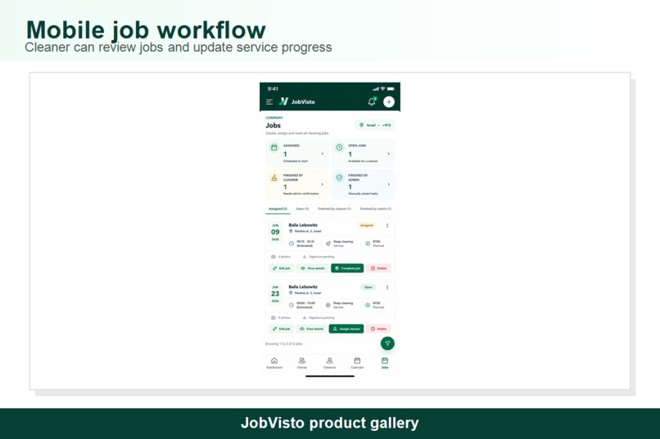Delete the Jun 09 job
This screenshot has height=439, width=660.
tap(378, 268)
